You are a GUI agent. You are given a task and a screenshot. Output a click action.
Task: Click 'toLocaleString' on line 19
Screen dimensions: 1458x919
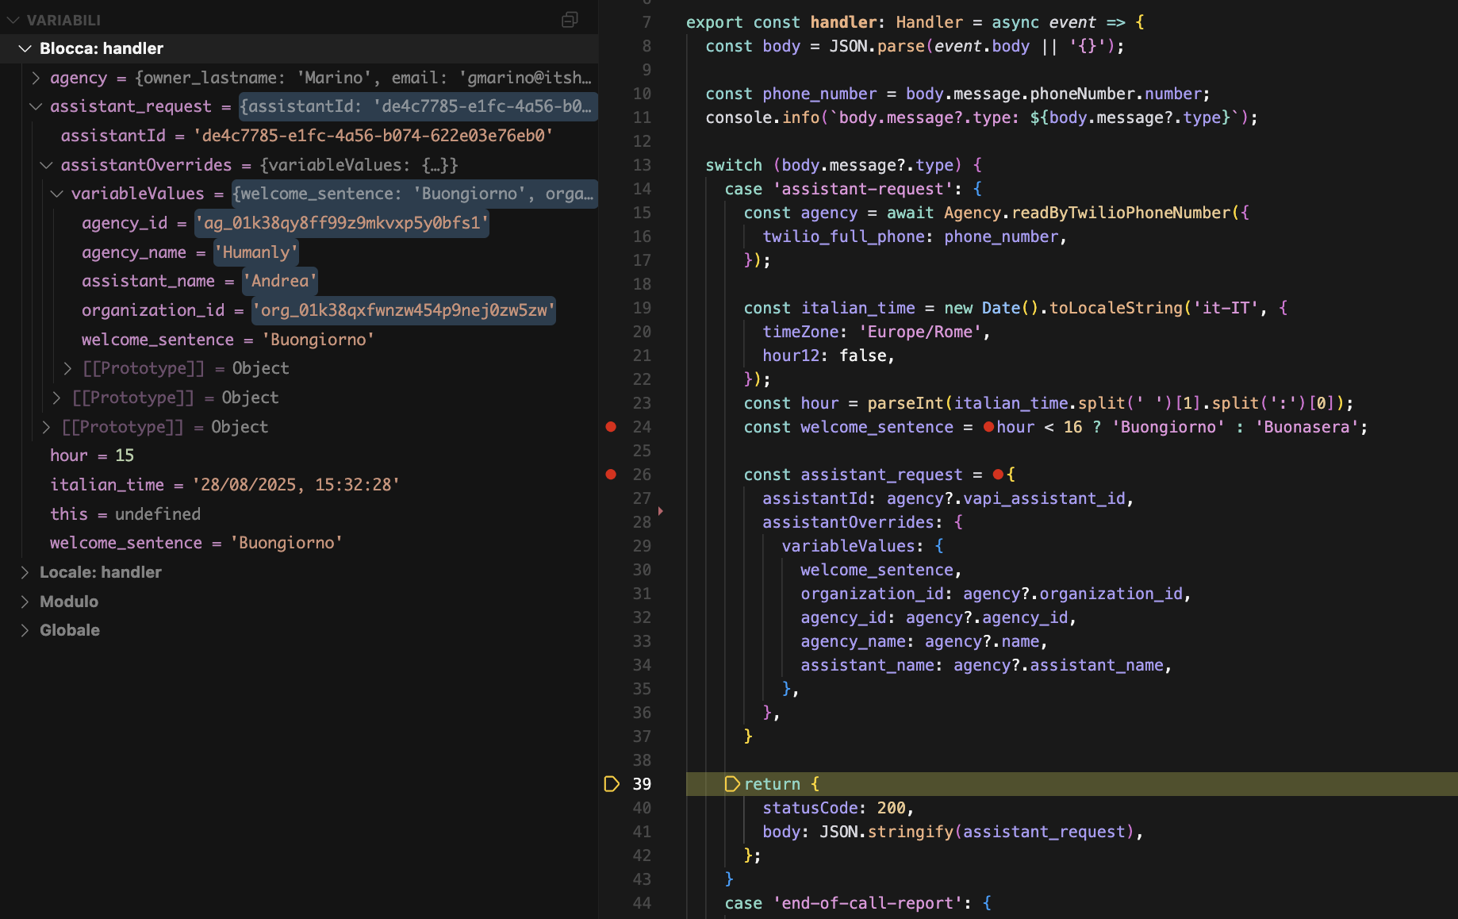pyautogui.click(x=1115, y=308)
